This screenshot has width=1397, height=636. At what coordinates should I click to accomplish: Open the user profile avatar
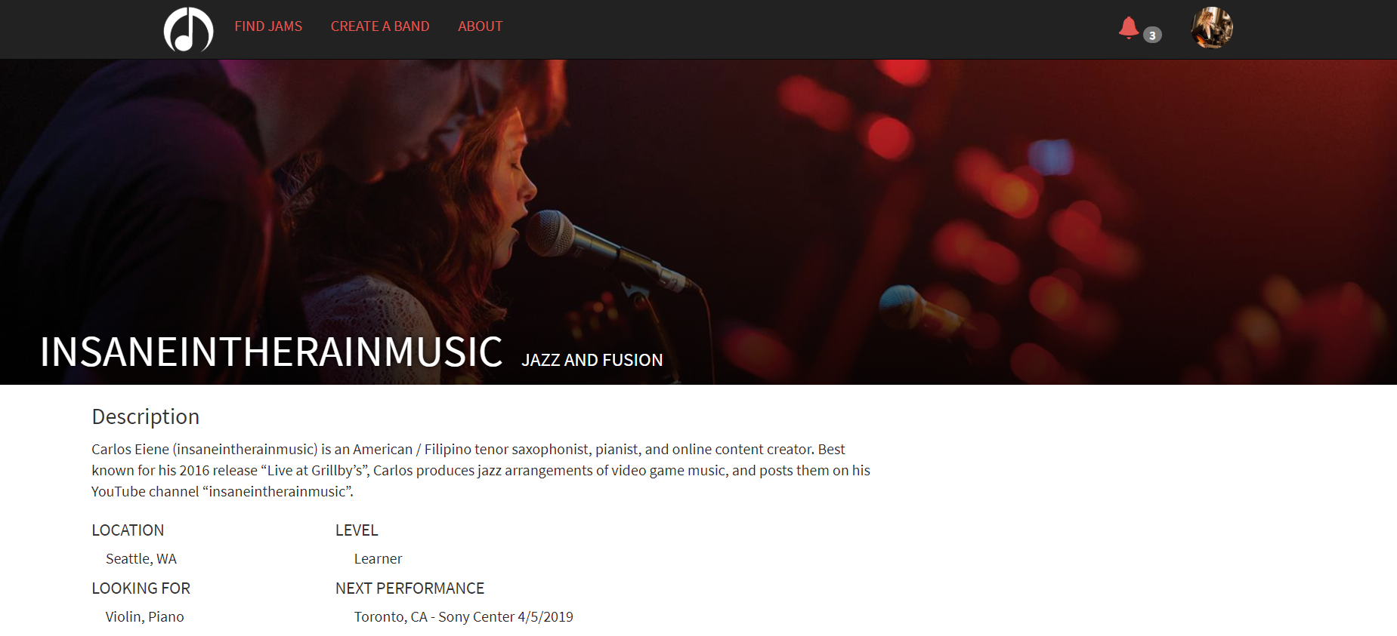(1212, 28)
